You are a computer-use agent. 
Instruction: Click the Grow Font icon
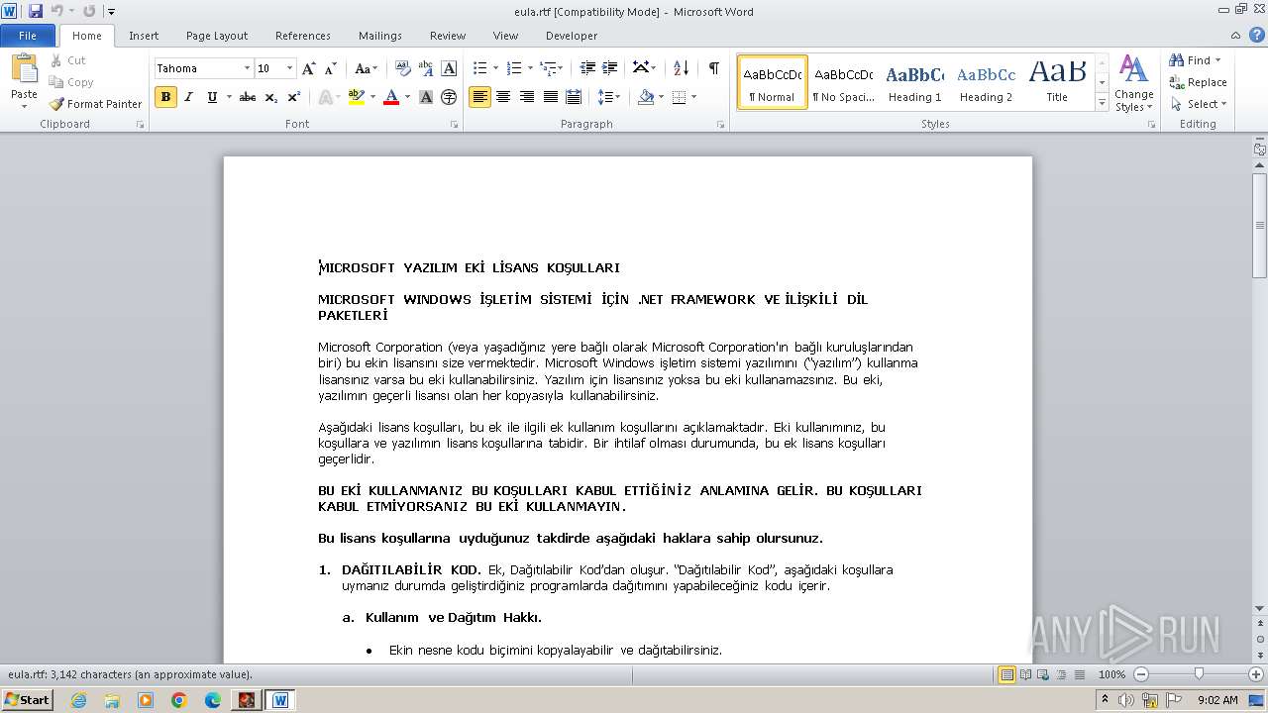point(309,68)
